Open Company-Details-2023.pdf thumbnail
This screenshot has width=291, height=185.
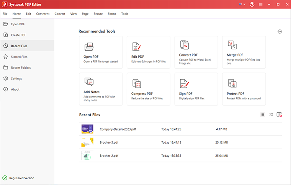(87, 129)
